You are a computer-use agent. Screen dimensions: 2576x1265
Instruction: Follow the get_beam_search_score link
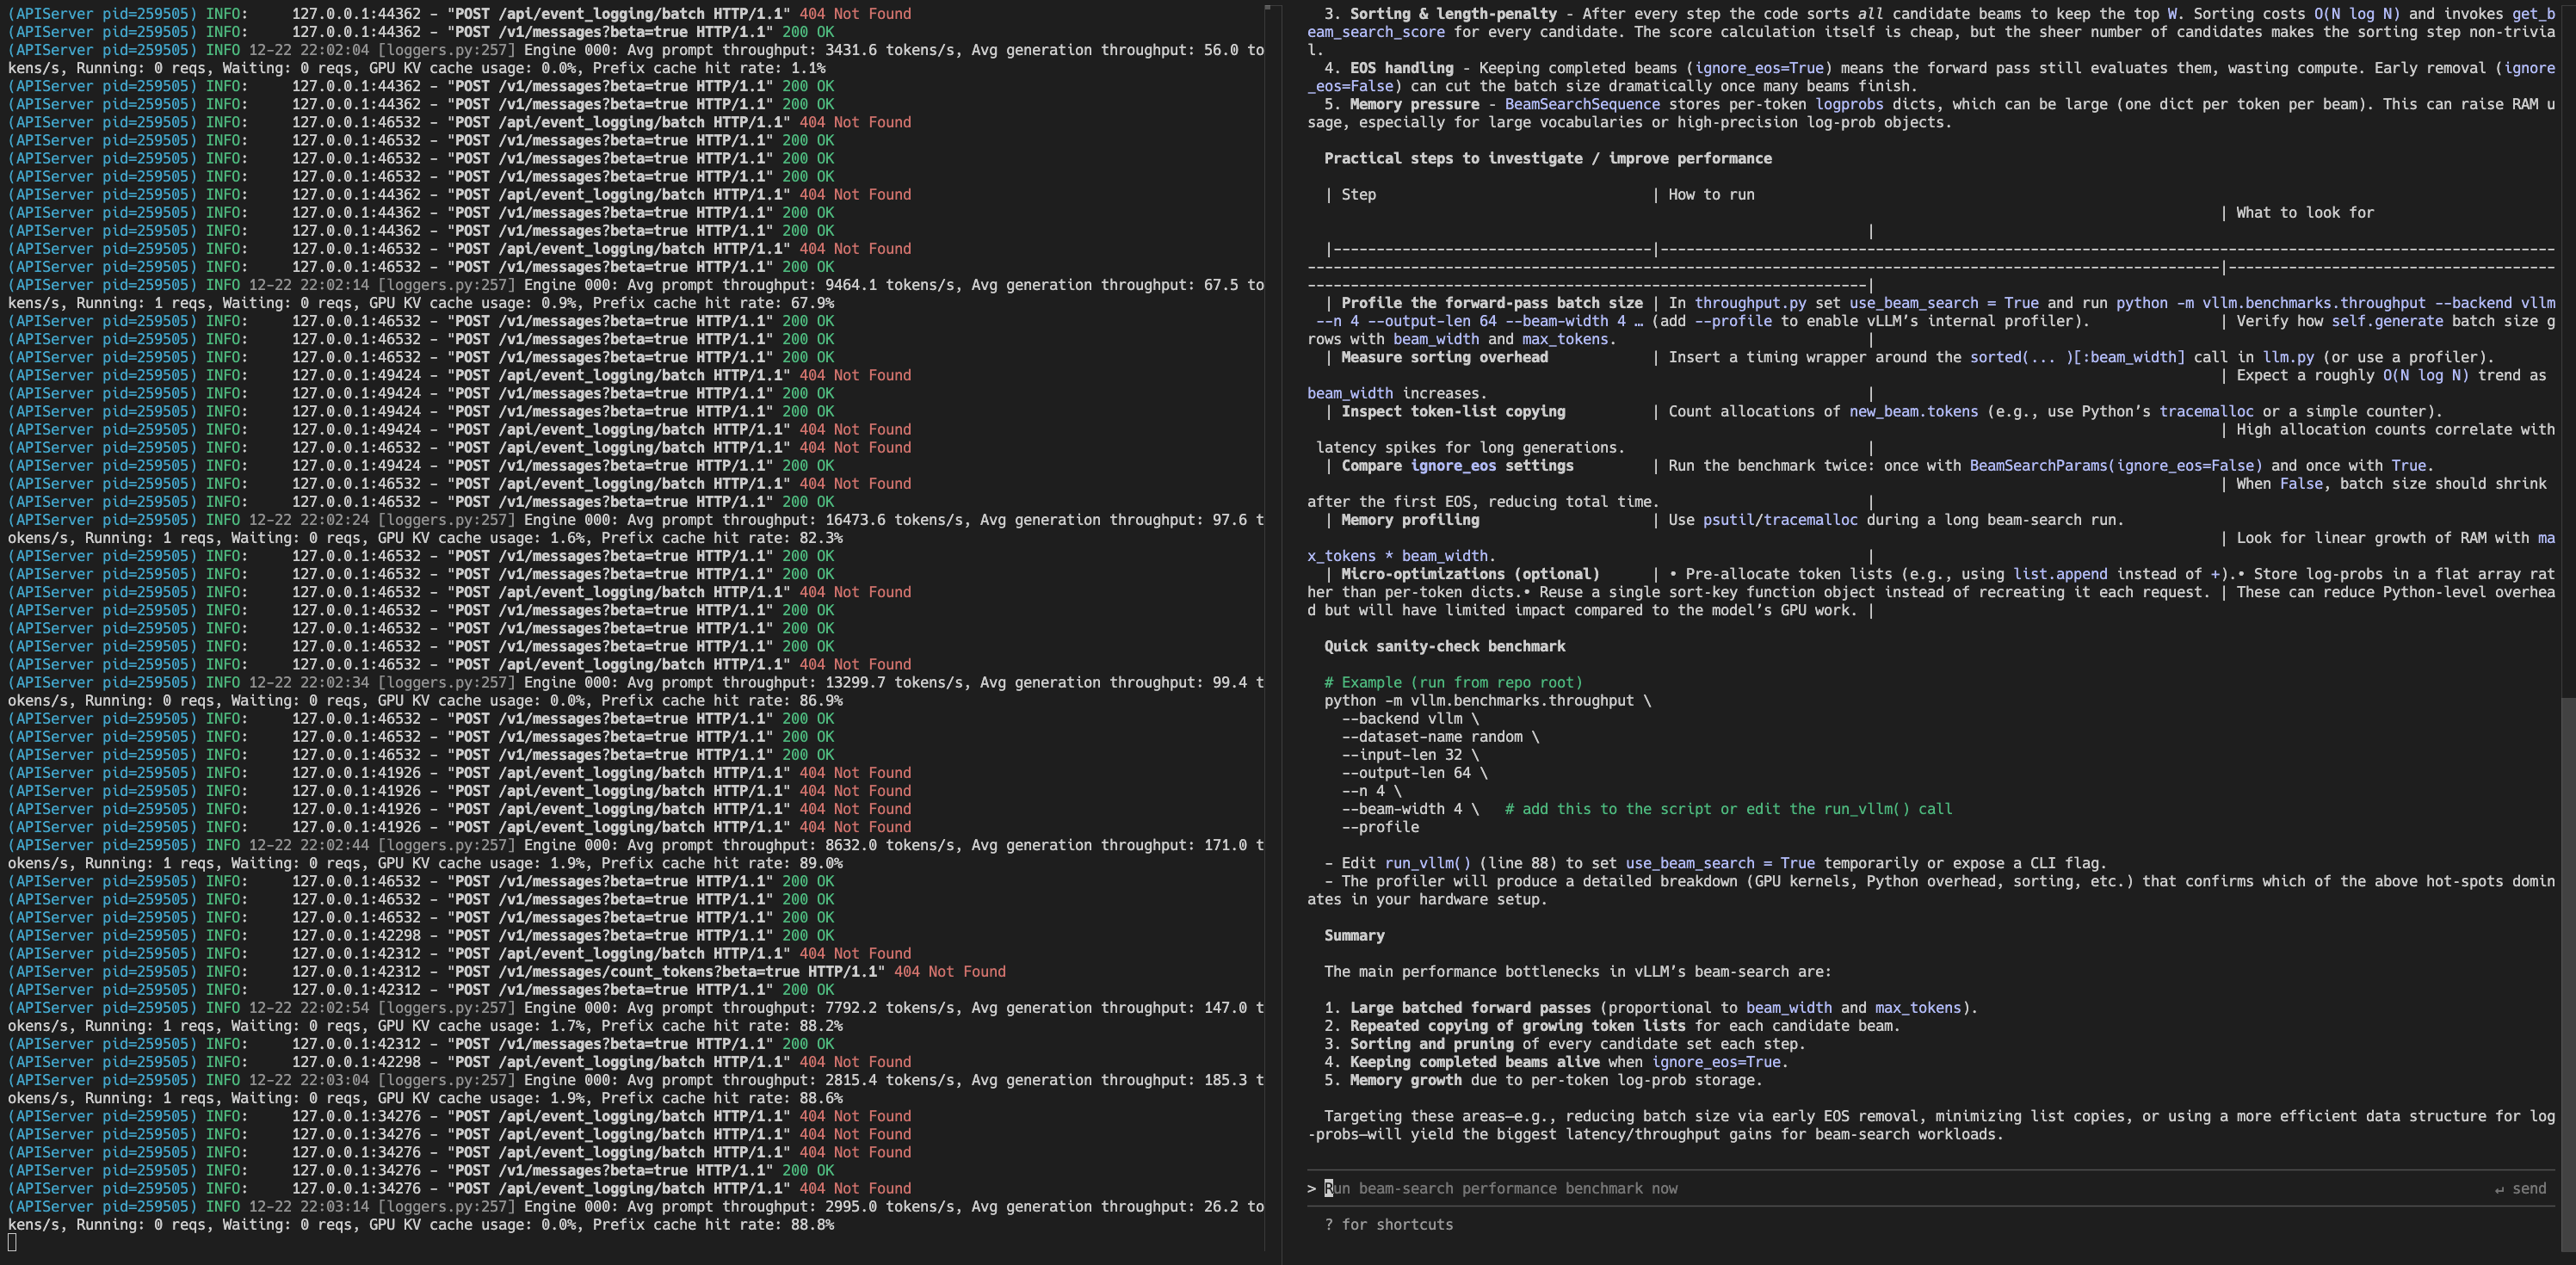1376,32
